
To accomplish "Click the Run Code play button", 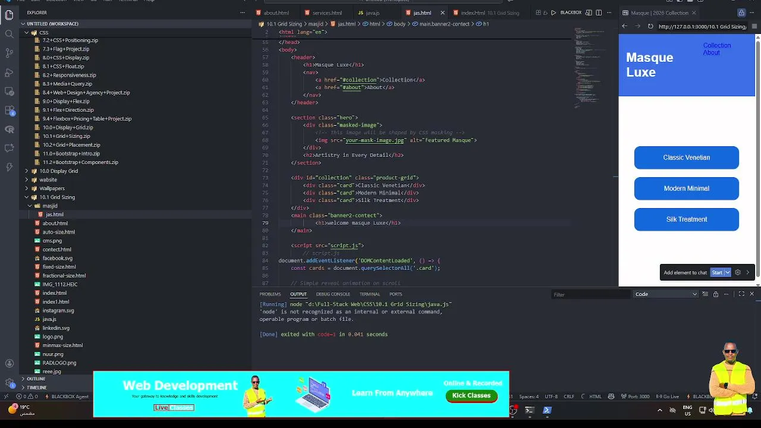I will coord(554,12).
